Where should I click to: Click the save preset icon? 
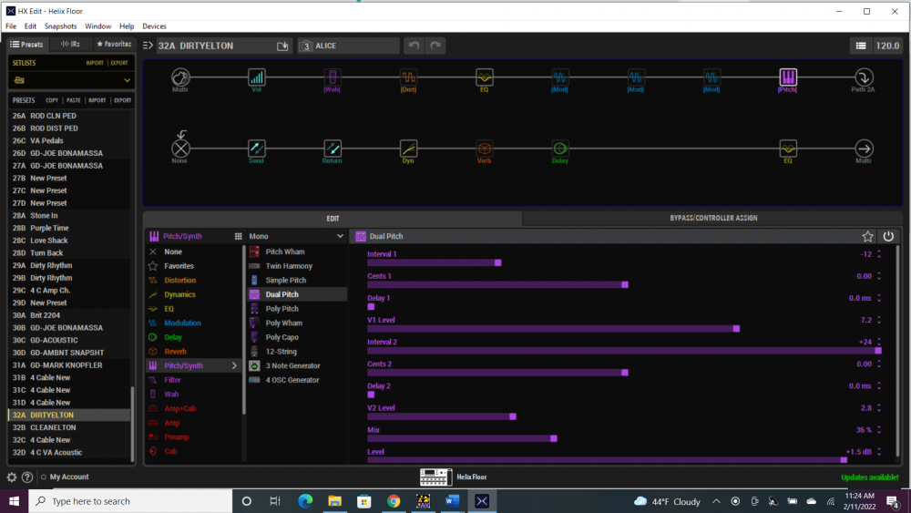pyautogui.click(x=282, y=46)
